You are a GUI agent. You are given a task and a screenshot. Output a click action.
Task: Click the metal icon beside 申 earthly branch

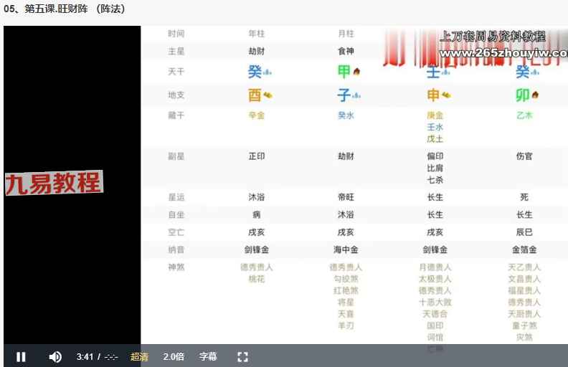pyautogui.click(x=445, y=95)
